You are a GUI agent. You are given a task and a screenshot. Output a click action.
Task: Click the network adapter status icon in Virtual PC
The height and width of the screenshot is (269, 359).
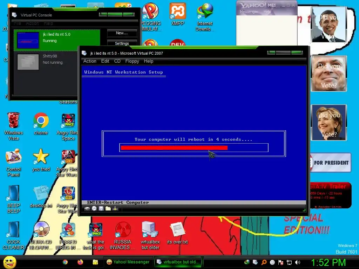[x=115, y=208]
